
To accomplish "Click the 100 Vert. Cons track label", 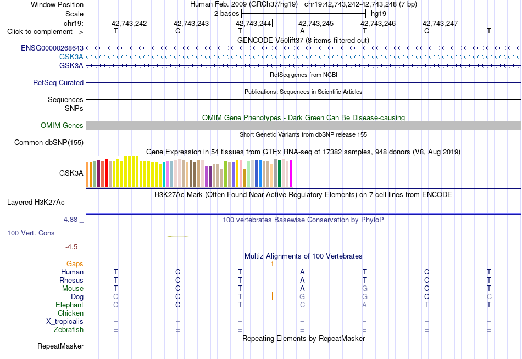I will (x=31, y=233).
